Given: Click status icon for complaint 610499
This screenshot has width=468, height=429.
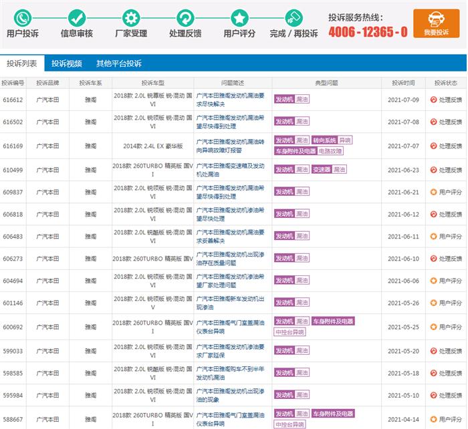Looking at the screenshot, I should click(x=434, y=170).
